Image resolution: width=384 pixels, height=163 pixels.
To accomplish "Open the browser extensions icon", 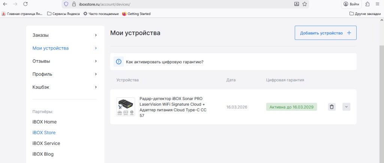I will point(367,4).
